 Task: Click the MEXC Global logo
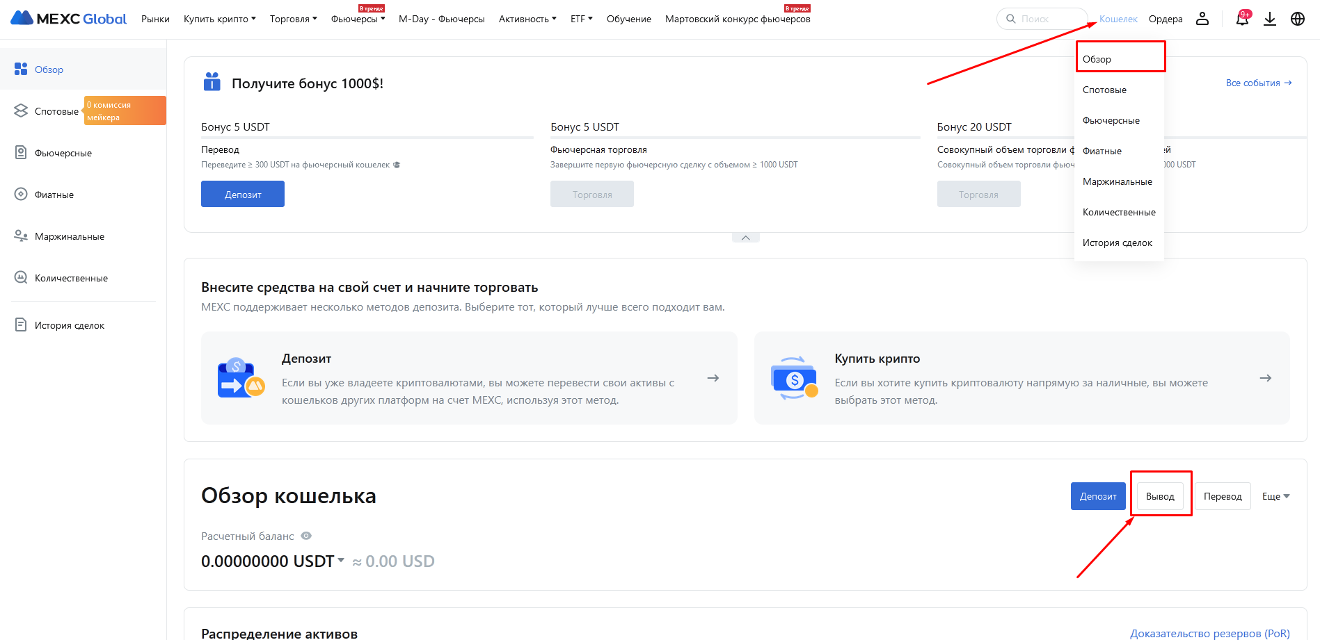click(x=69, y=19)
